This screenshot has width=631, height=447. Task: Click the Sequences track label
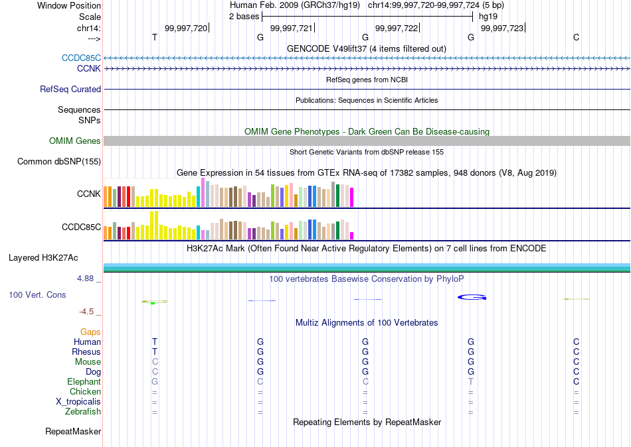coord(79,109)
